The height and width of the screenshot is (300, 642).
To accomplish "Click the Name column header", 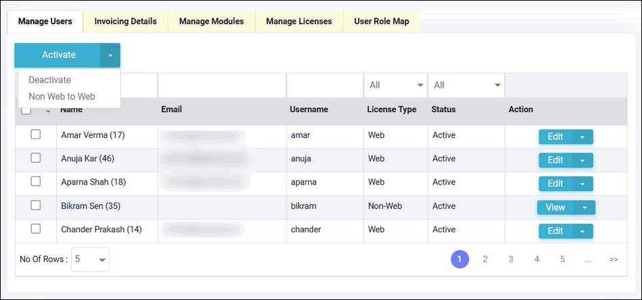I will (71, 109).
